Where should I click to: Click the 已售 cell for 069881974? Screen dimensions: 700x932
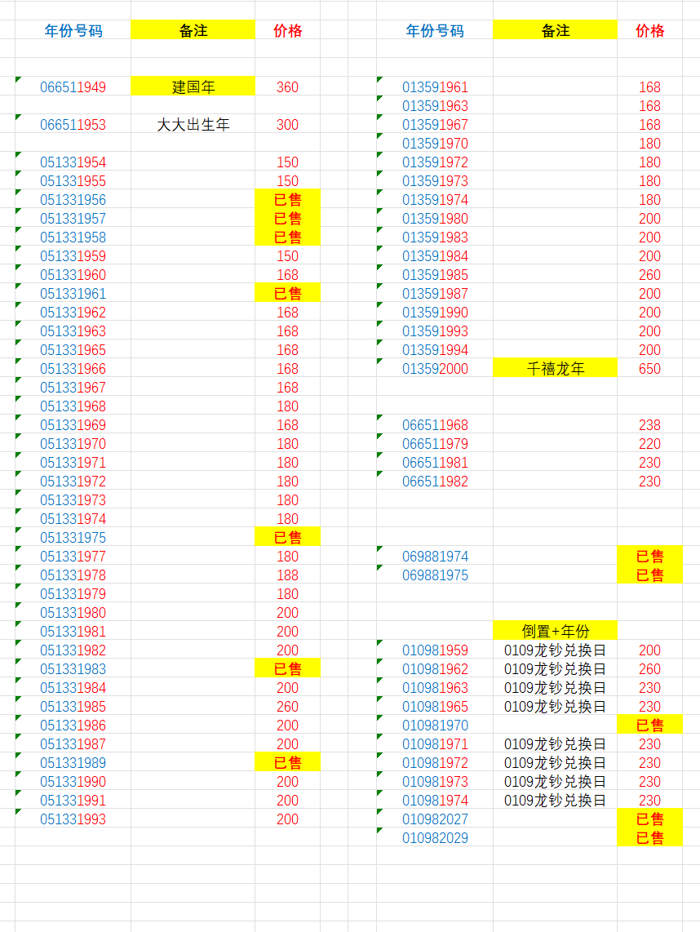649,557
